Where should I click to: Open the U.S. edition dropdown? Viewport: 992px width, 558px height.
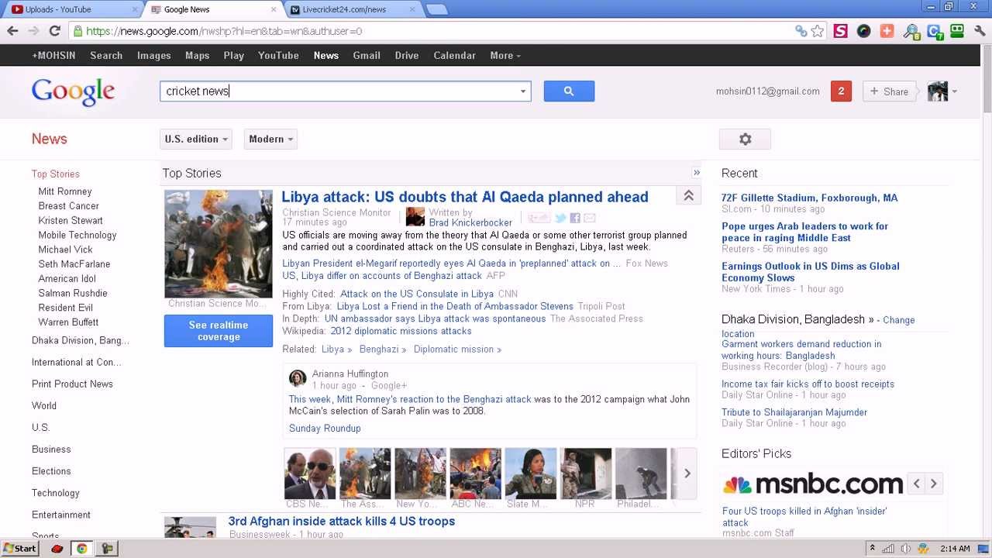[x=196, y=139]
